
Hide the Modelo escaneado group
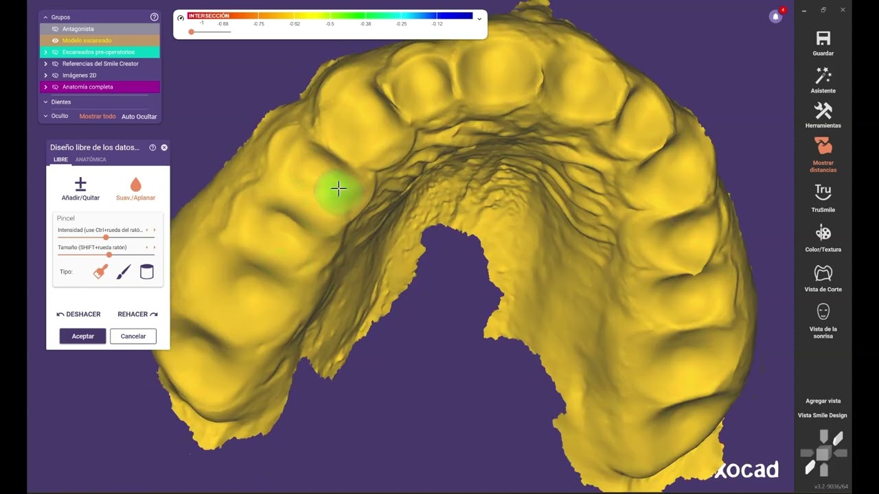(56, 40)
